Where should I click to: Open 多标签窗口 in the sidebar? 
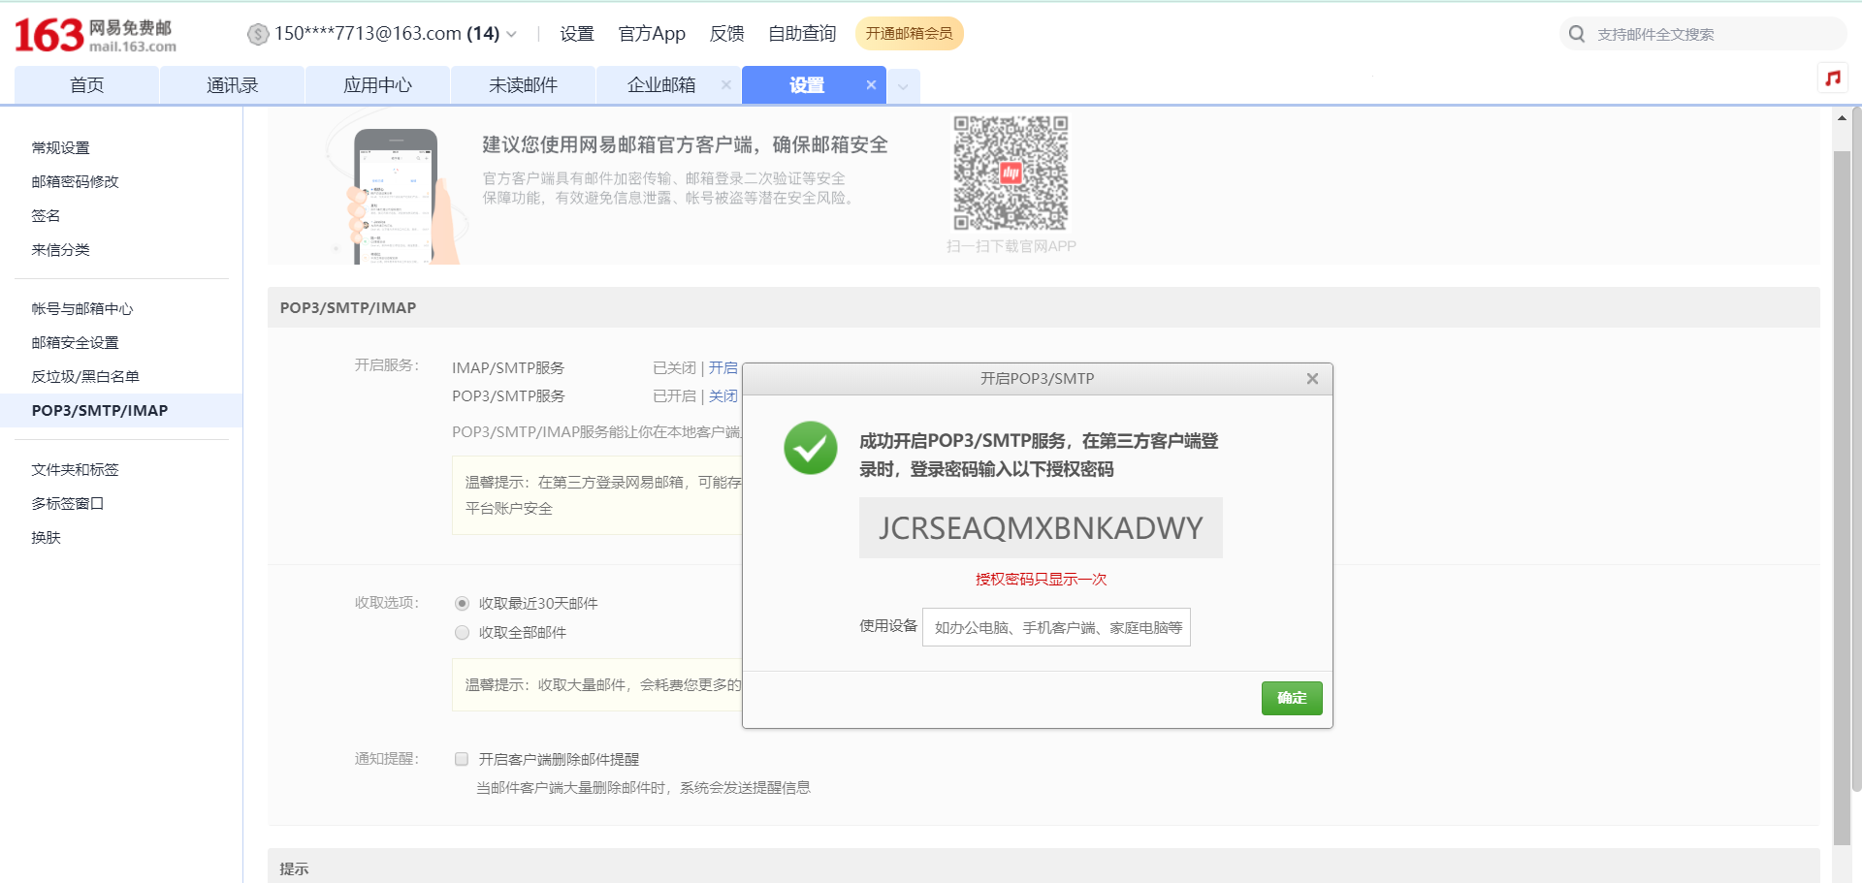(68, 504)
